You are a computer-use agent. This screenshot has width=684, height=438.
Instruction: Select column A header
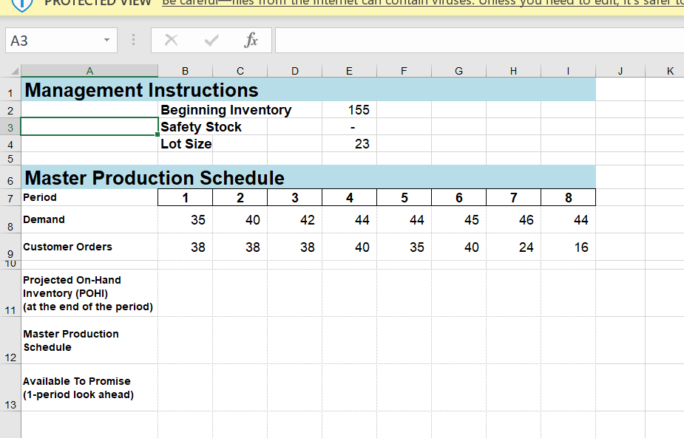pos(89,71)
